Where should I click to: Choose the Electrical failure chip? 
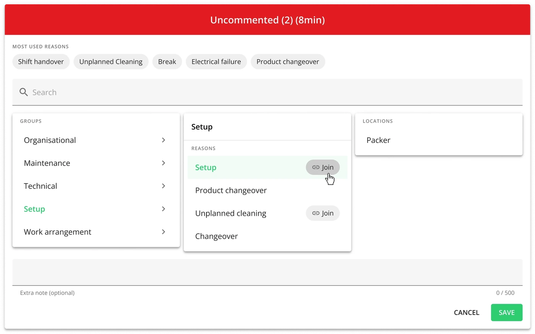[x=216, y=62]
